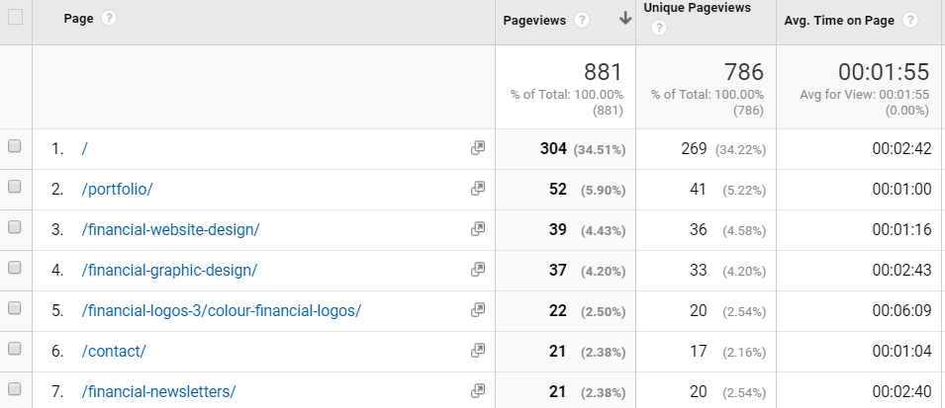The height and width of the screenshot is (408, 945).
Task: Open the / homepage link
Action: 84,148
